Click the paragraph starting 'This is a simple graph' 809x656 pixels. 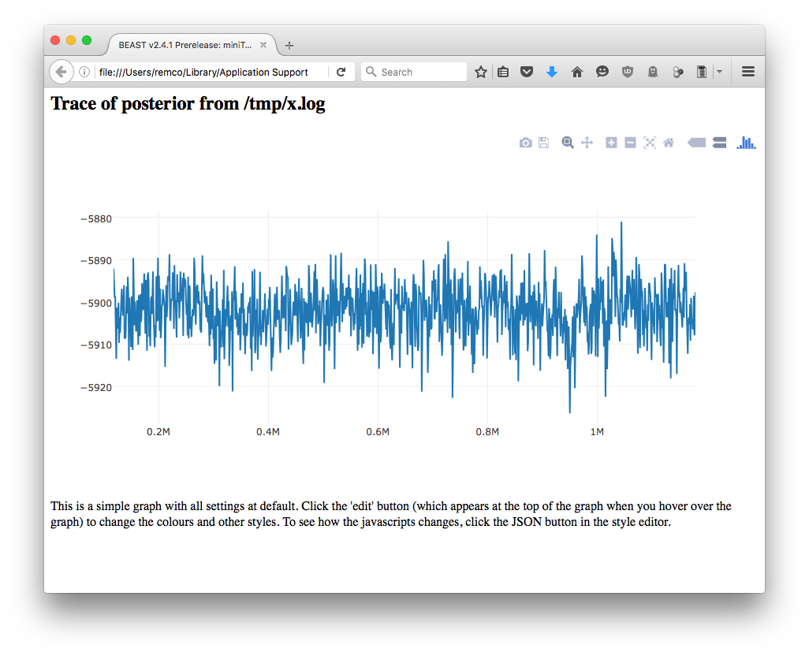coord(390,513)
